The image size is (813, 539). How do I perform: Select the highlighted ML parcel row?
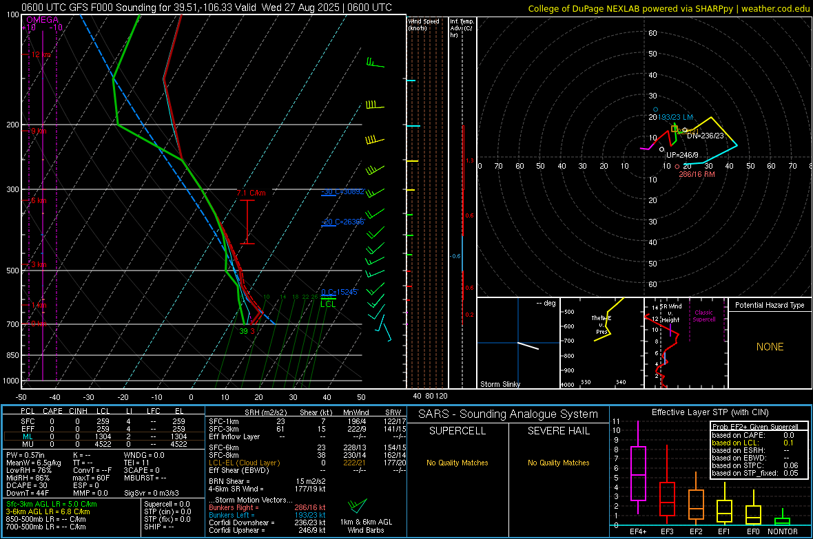[x=103, y=436]
